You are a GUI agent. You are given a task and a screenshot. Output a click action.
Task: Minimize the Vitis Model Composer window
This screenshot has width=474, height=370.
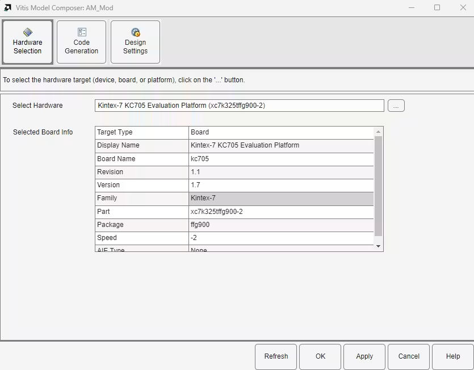click(x=412, y=7)
